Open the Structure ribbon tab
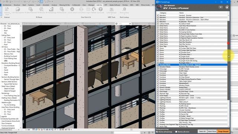This screenshot has width=238, height=134. point(17,5)
